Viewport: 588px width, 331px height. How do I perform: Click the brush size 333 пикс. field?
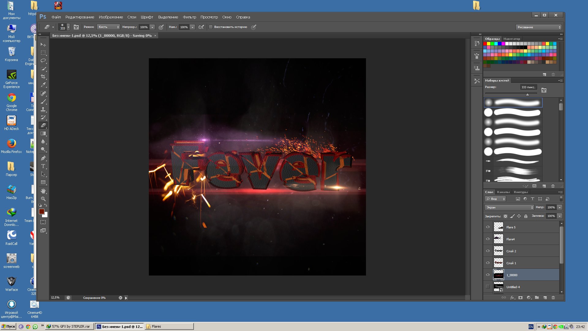[x=528, y=87]
